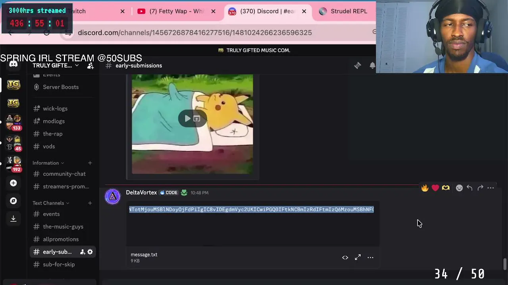Click DeltaVortex's avatar
The image size is (508, 285).
coord(113,197)
